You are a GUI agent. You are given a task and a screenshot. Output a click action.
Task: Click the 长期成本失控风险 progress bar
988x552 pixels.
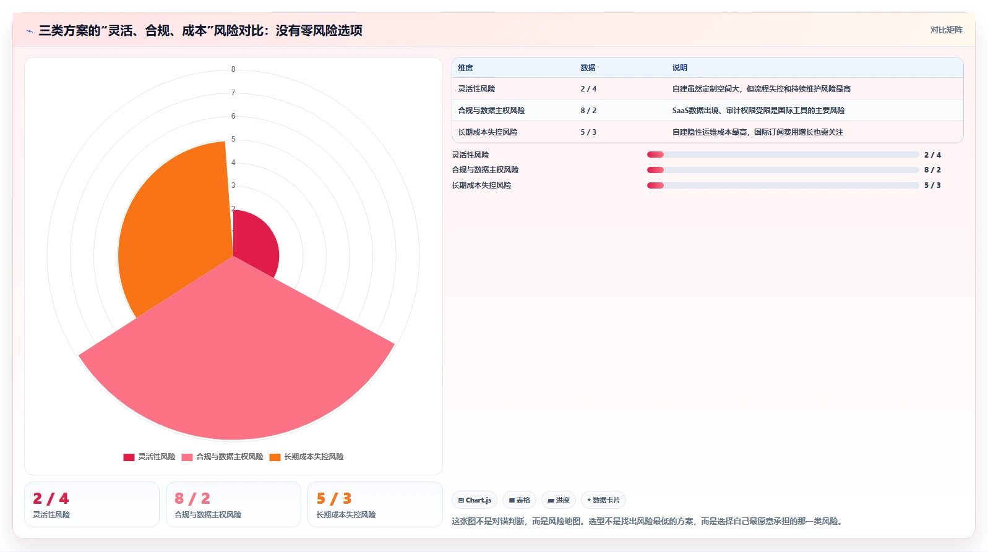point(783,185)
